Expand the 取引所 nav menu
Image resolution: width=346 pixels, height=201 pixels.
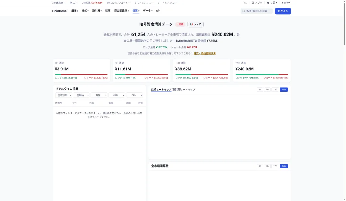tap(97, 11)
